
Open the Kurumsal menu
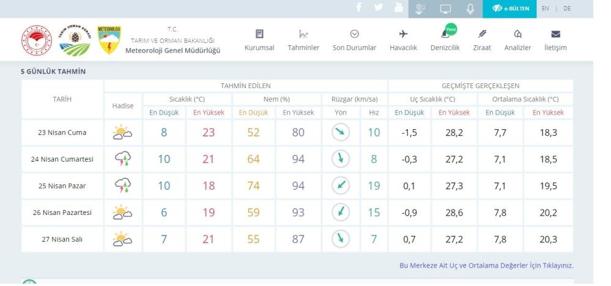click(259, 40)
